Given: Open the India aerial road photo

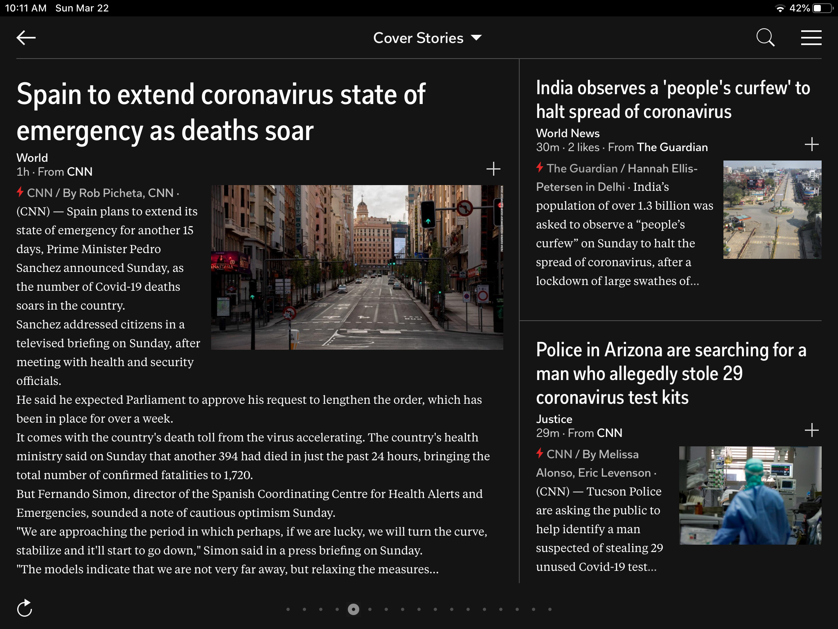Looking at the screenshot, I should pos(772,210).
